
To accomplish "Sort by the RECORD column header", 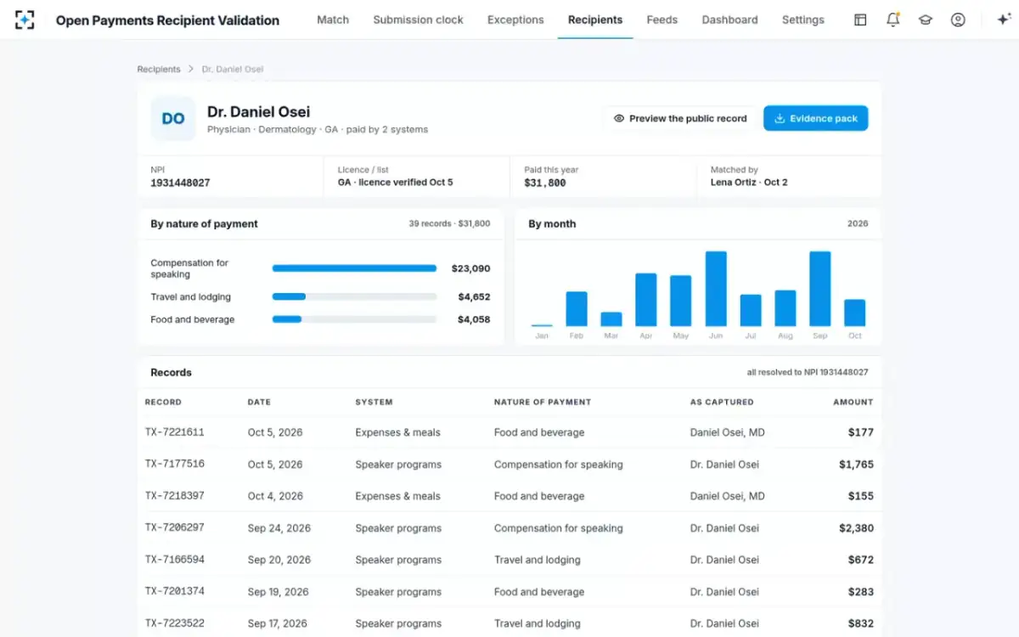I will click(163, 402).
